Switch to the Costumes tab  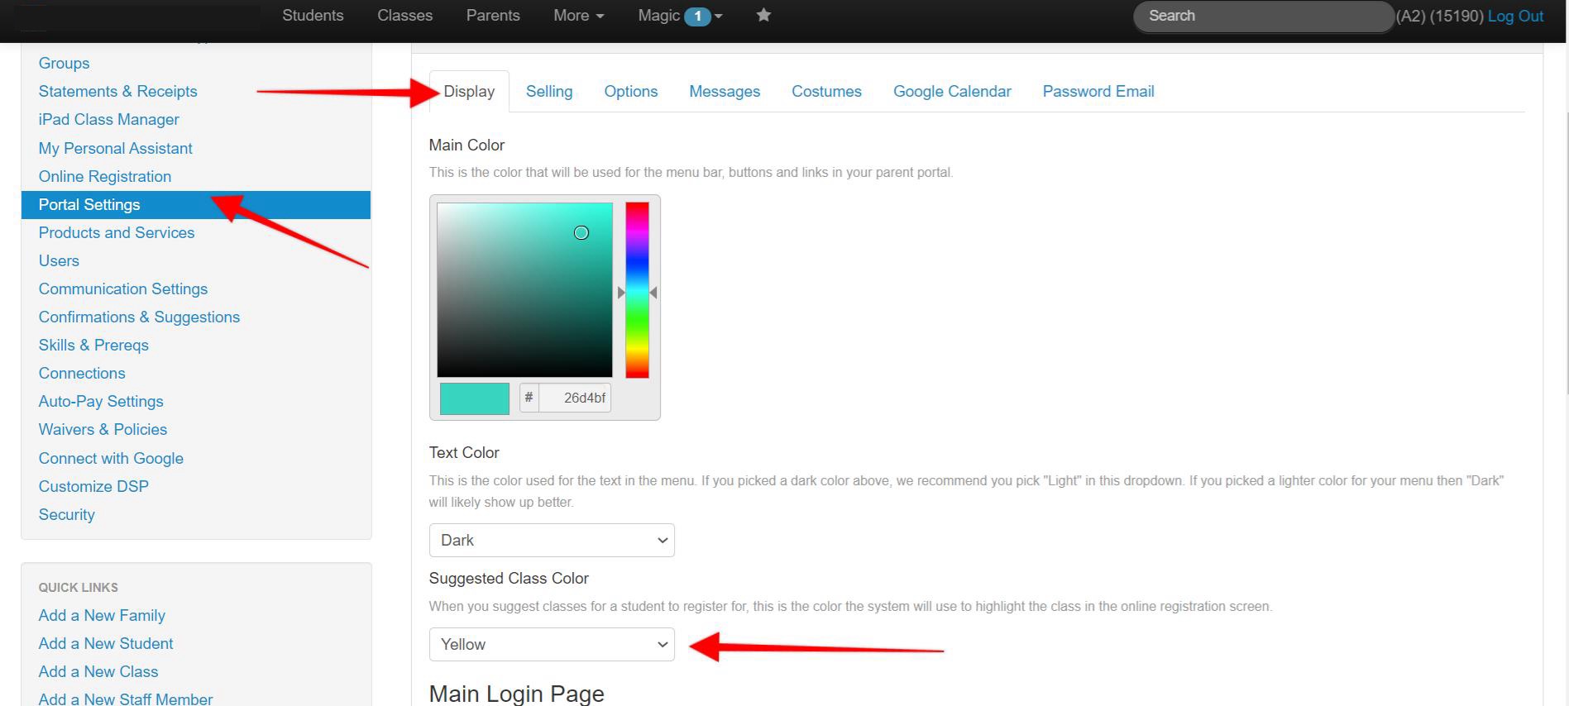tap(826, 92)
